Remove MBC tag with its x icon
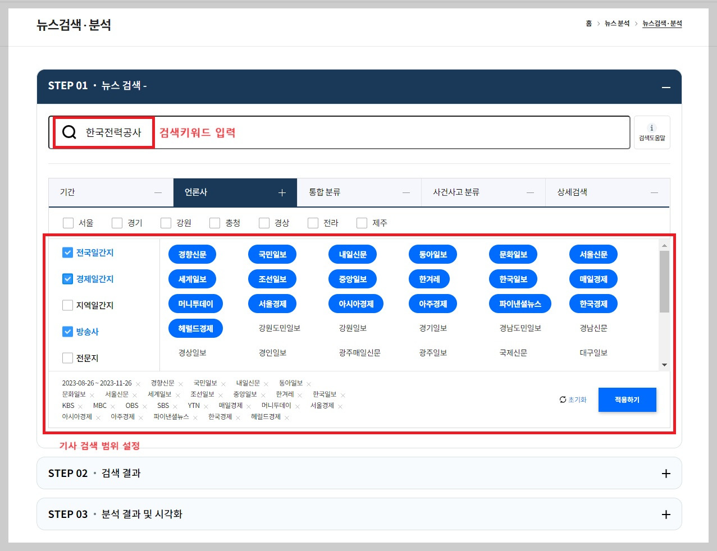The height and width of the screenshot is (551, 717). pyautogui.click(x=113, y=407)
